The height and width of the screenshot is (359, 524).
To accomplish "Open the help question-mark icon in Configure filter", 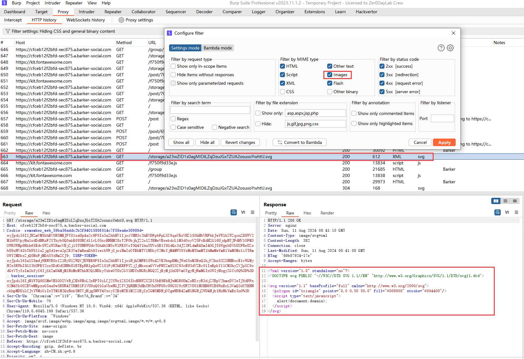I will pyautogui.click(x=441, y=48).
